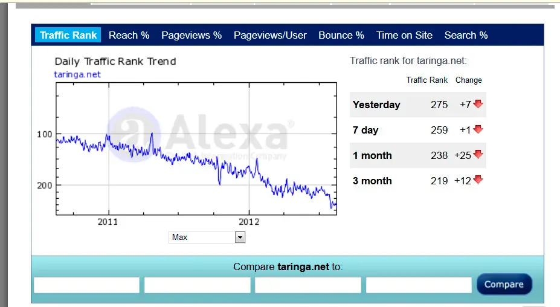Viewport: 560px width, 307px height.
Task: Click the 2011 axis label
Action: pos(108,222)
